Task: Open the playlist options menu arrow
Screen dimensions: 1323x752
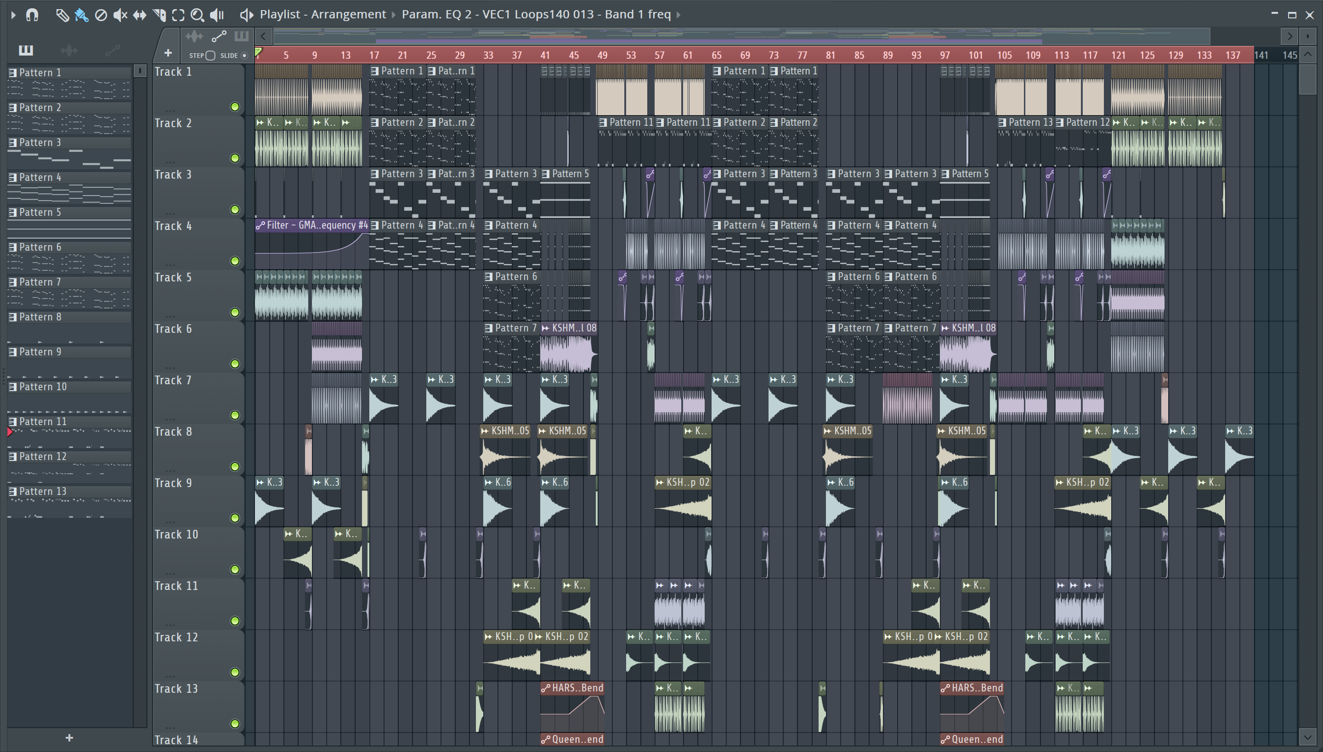Action: [13, 15]
